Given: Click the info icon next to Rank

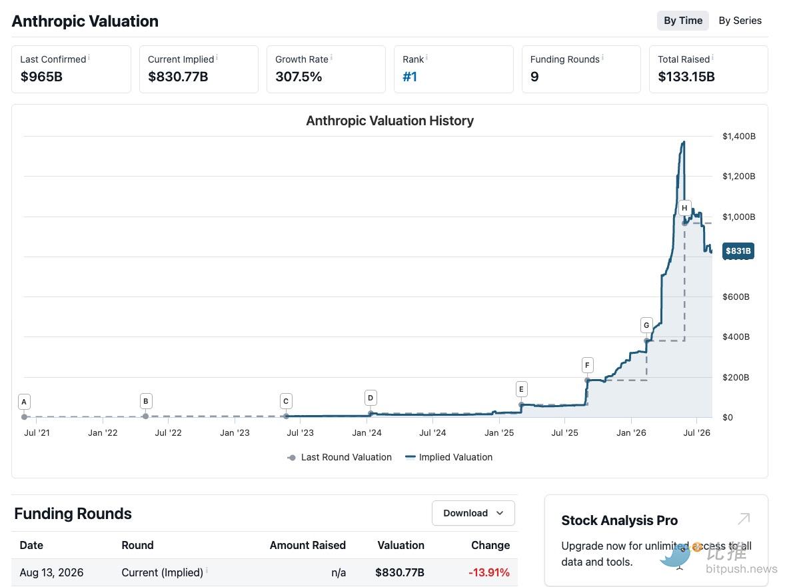Looking at the screenshot, I should point(426,57).
